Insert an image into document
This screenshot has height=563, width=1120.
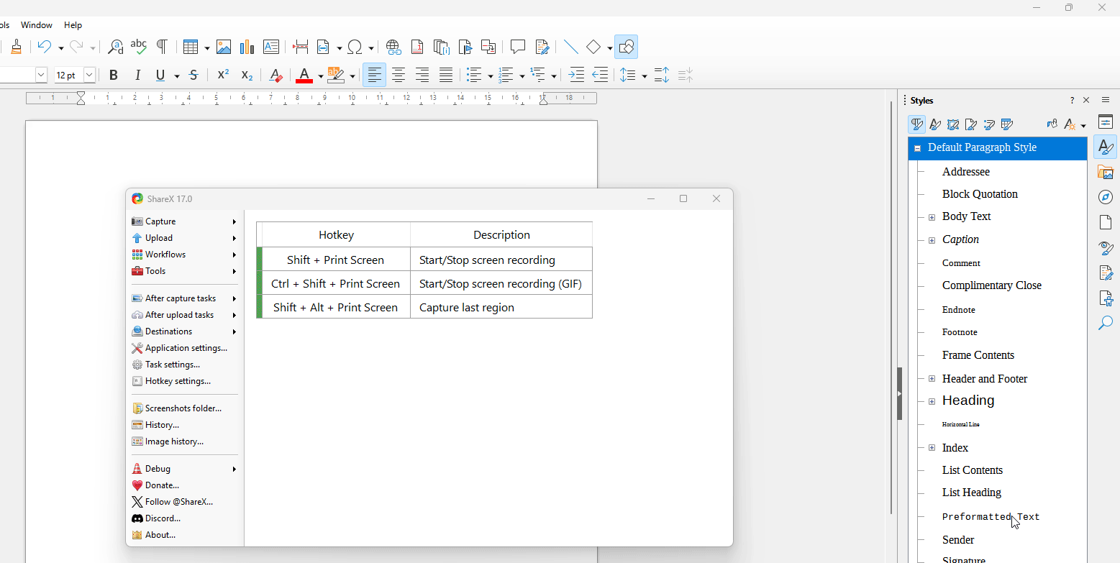click(x=224, y=47)
